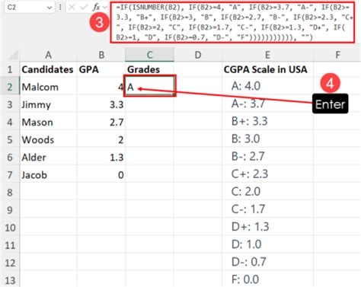Click the 'A: 4.0' scale entry
The width and height of the screenshot is (361, 287).
click(246, 86)
